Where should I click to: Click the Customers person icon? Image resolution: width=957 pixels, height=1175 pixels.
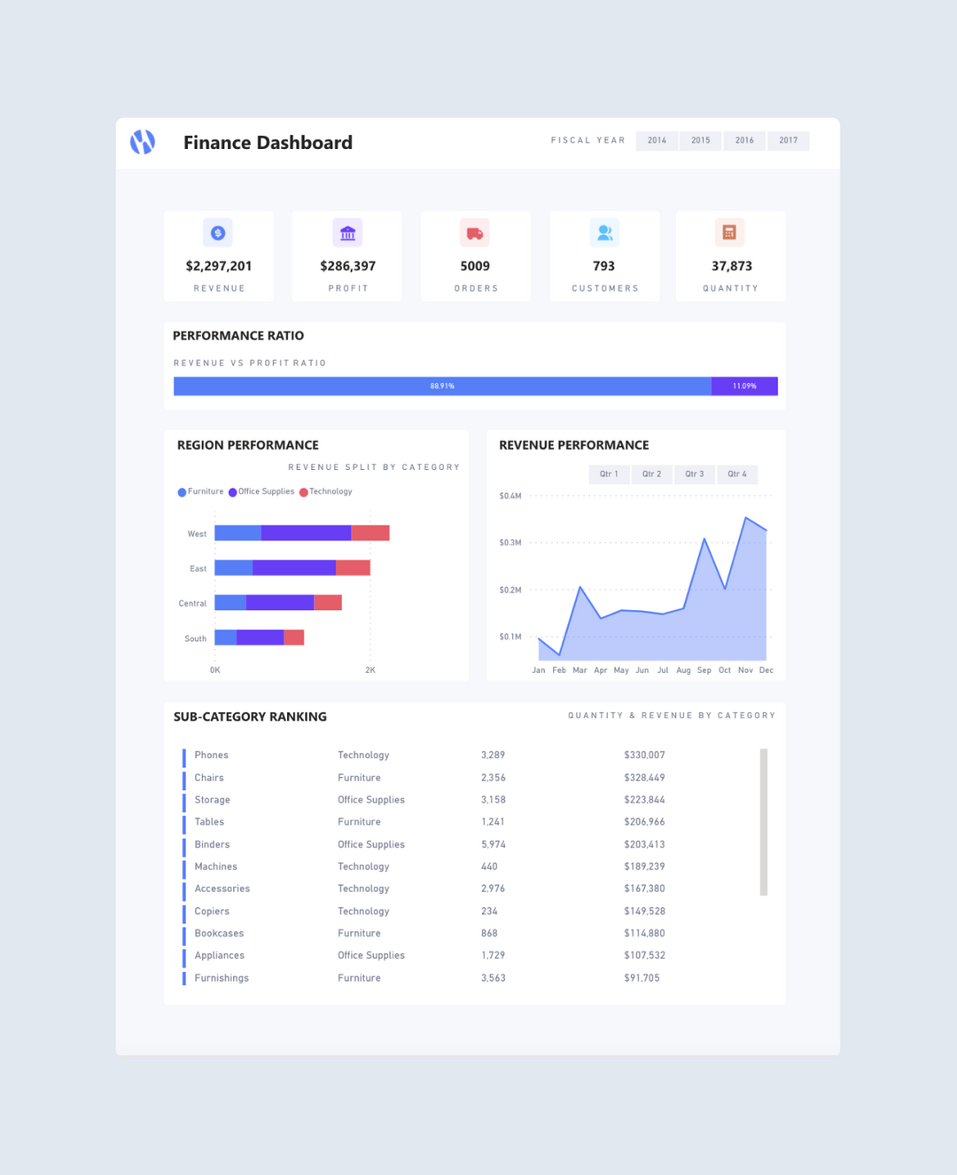point(604,231)
